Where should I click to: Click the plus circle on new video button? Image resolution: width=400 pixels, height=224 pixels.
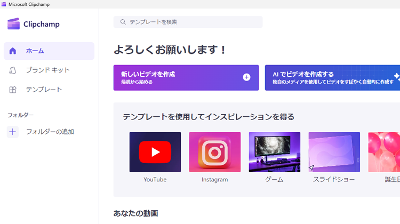tap(246, 77)
